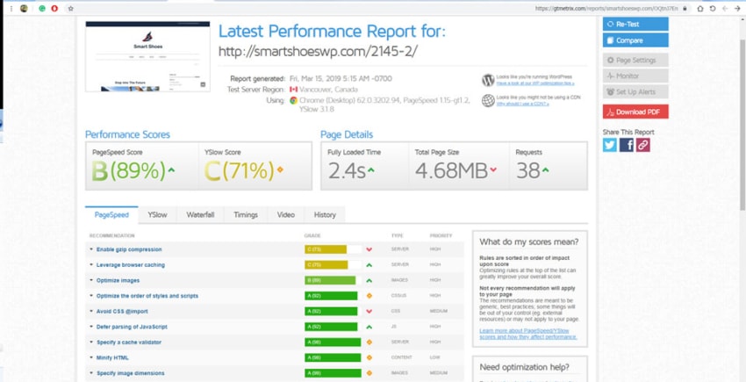Click the WordPress logo icon
Viewport: 746px width, 382px height.
click(x=488, y=80)
